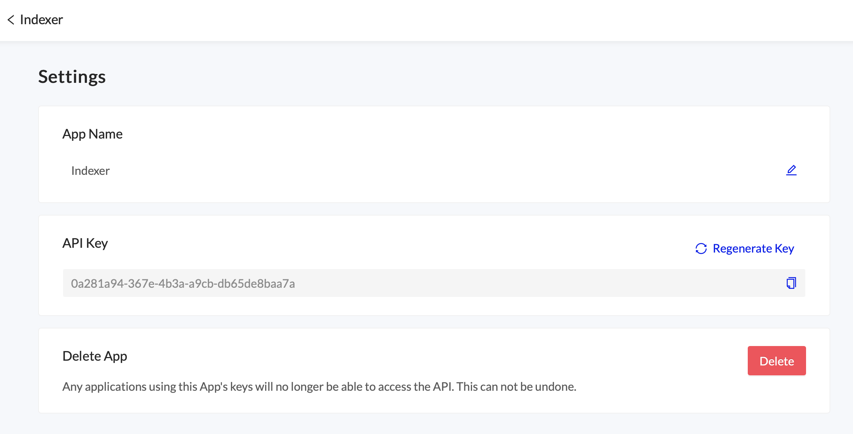
Task: Click the copy API key icon
Action: [791, 283]
